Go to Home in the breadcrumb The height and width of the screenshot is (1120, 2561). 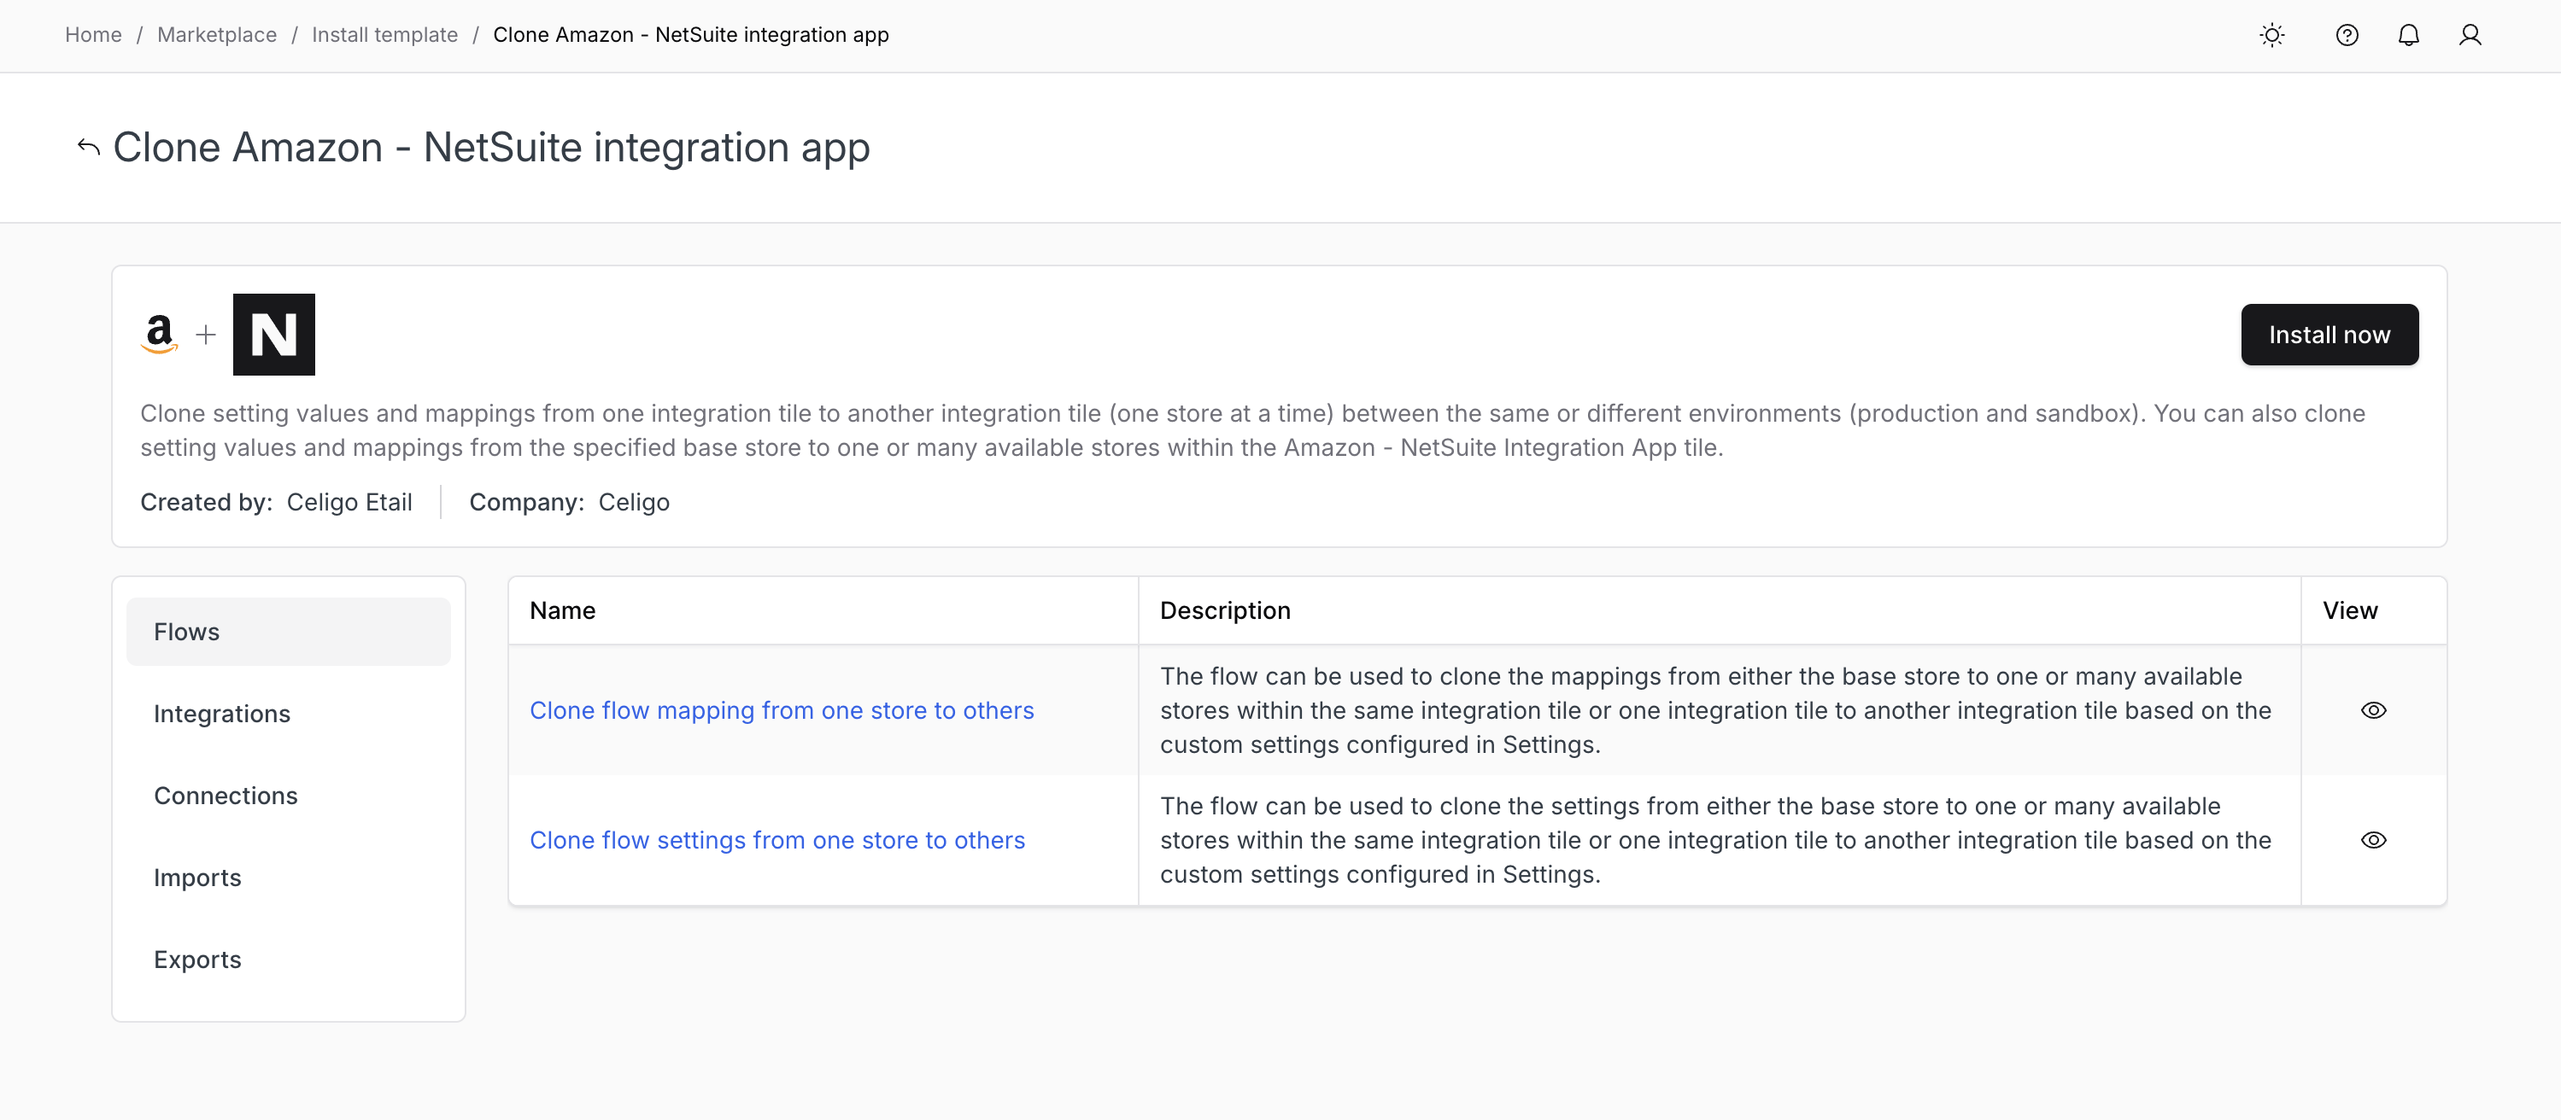(x=93, y=35)
